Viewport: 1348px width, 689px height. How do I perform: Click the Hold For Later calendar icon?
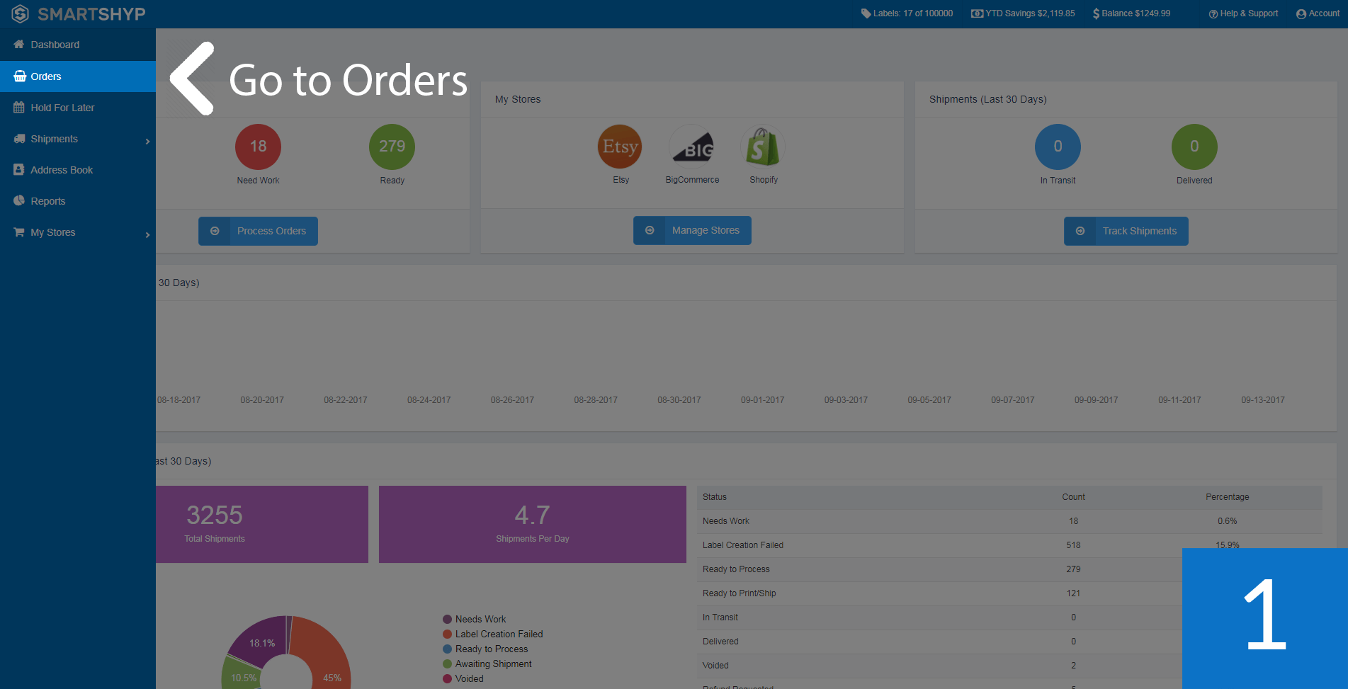coord(19,108)
